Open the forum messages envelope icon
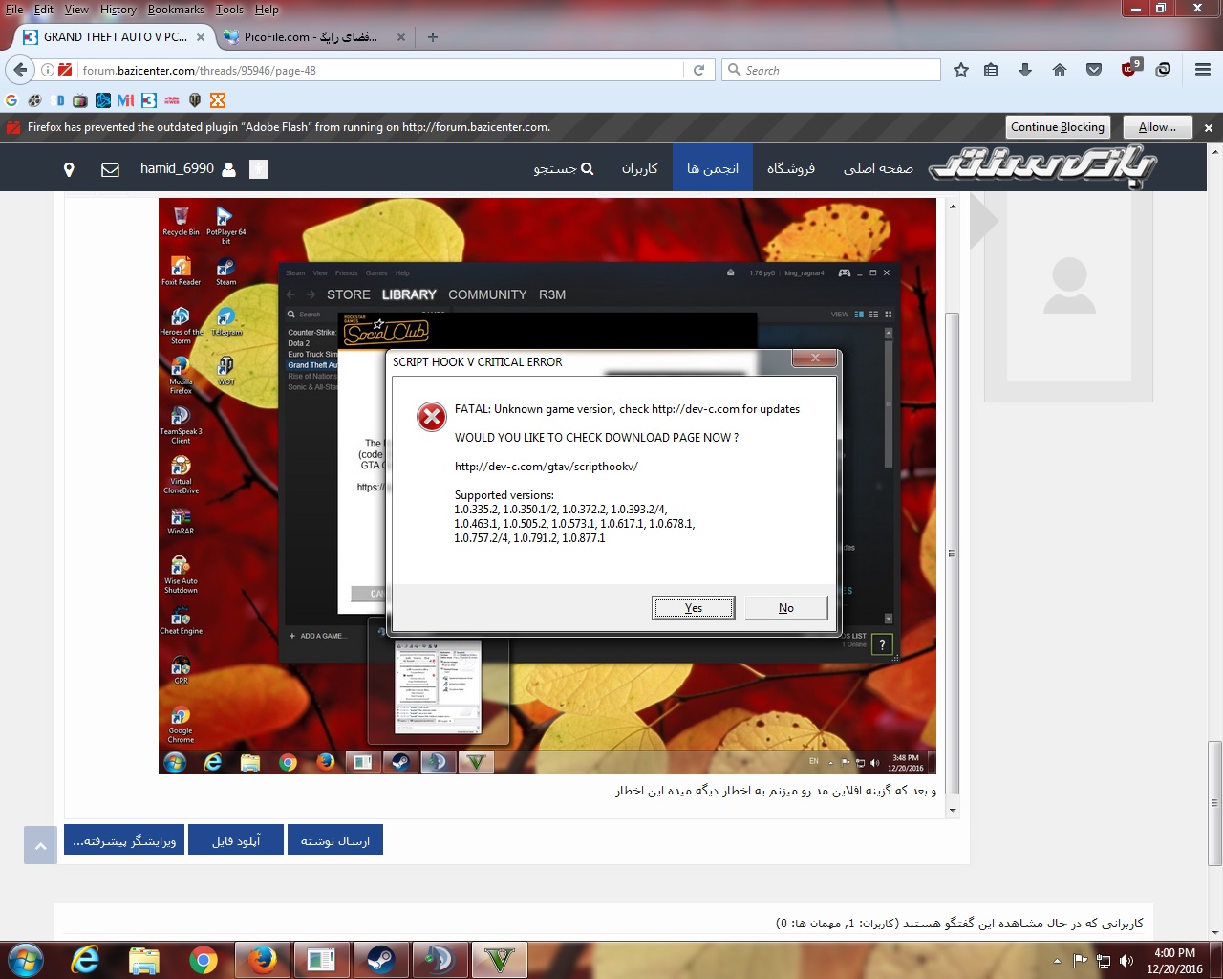The height and width of the screenshot is (979, 1223). pyautogui.click(x=110, y=169)
